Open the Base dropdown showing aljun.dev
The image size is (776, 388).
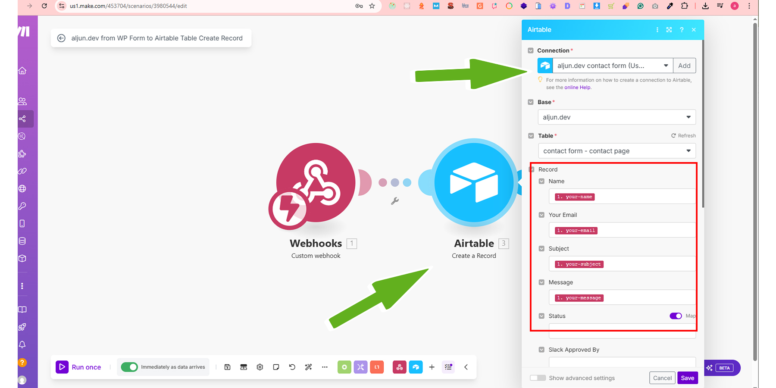(x=616, y=117)
